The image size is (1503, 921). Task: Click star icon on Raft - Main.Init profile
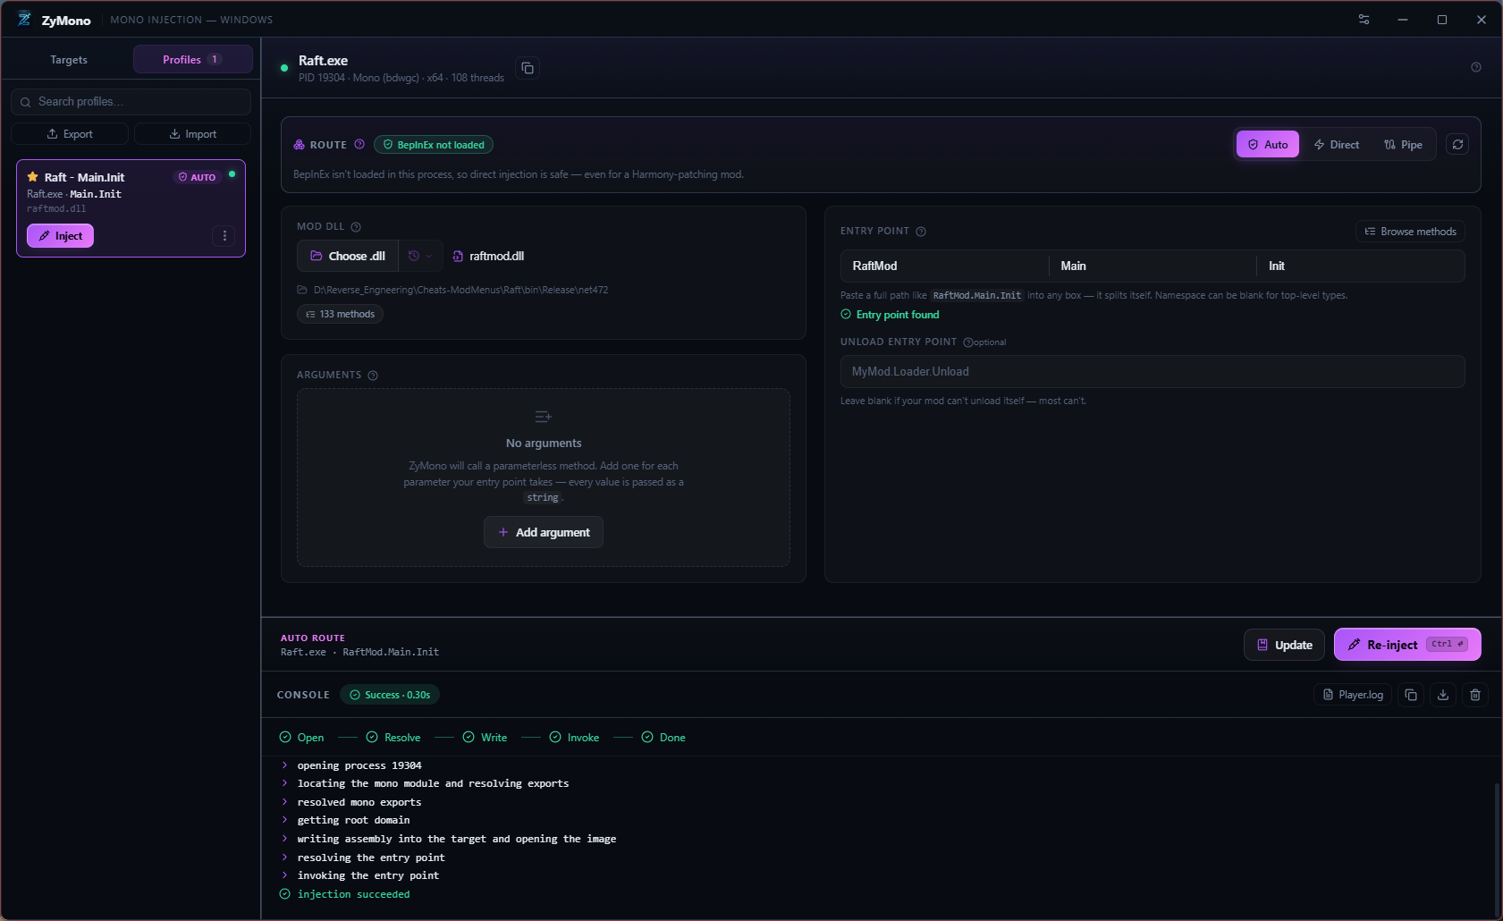(32, 177)
